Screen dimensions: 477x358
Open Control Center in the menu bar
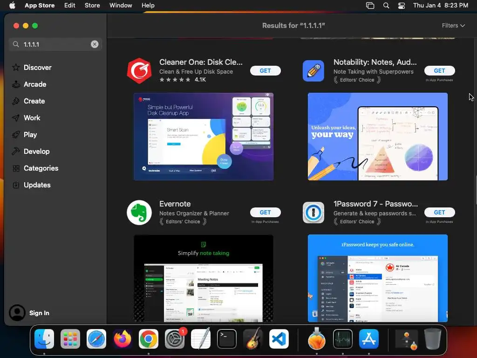click(402, 6)
